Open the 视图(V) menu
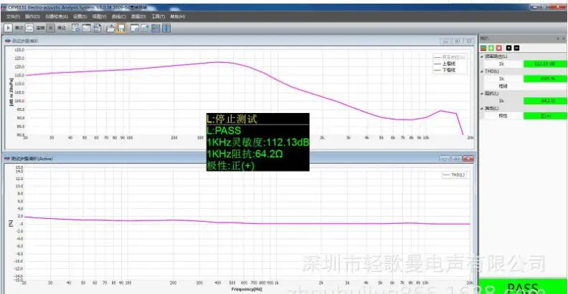Screen dimensions: 568x294 [x=99, y=16]
